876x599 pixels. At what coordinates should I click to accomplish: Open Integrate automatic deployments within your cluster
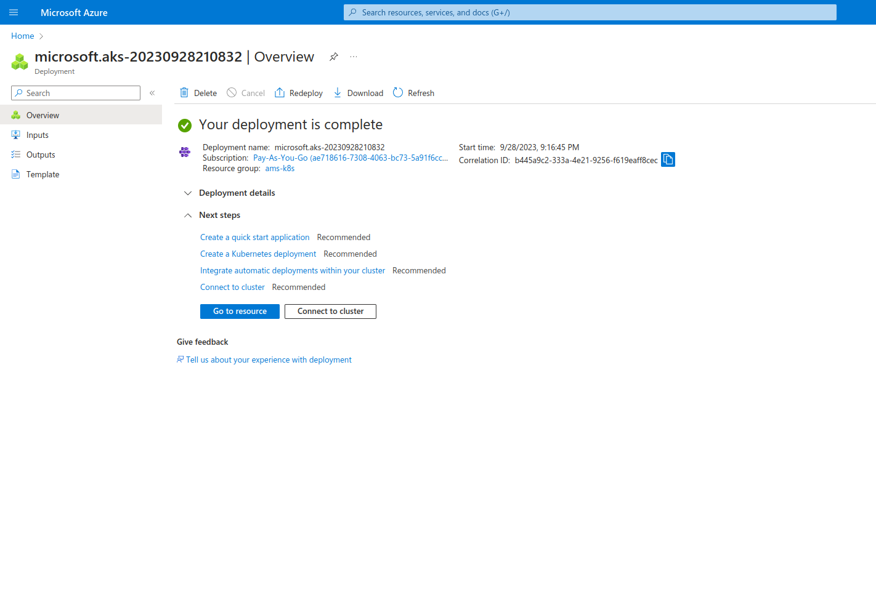pos(293,270)
